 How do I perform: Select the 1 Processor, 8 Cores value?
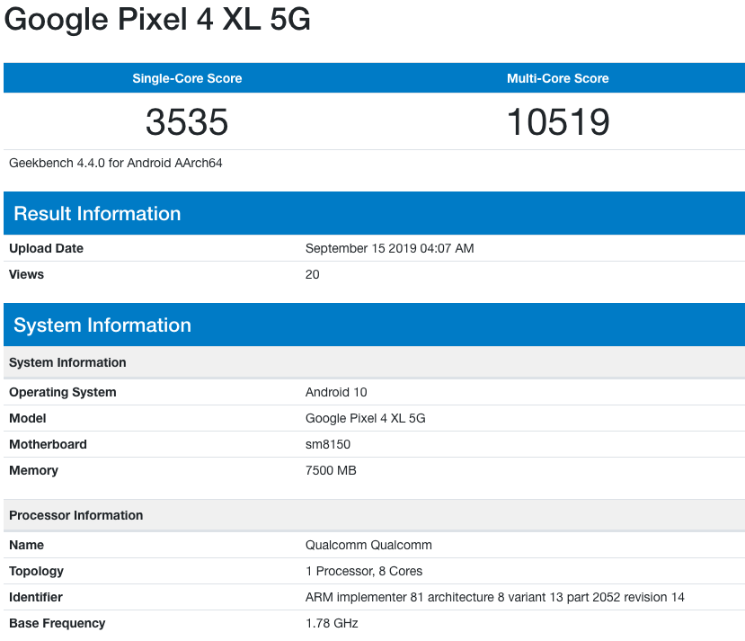tap(364, 572)
